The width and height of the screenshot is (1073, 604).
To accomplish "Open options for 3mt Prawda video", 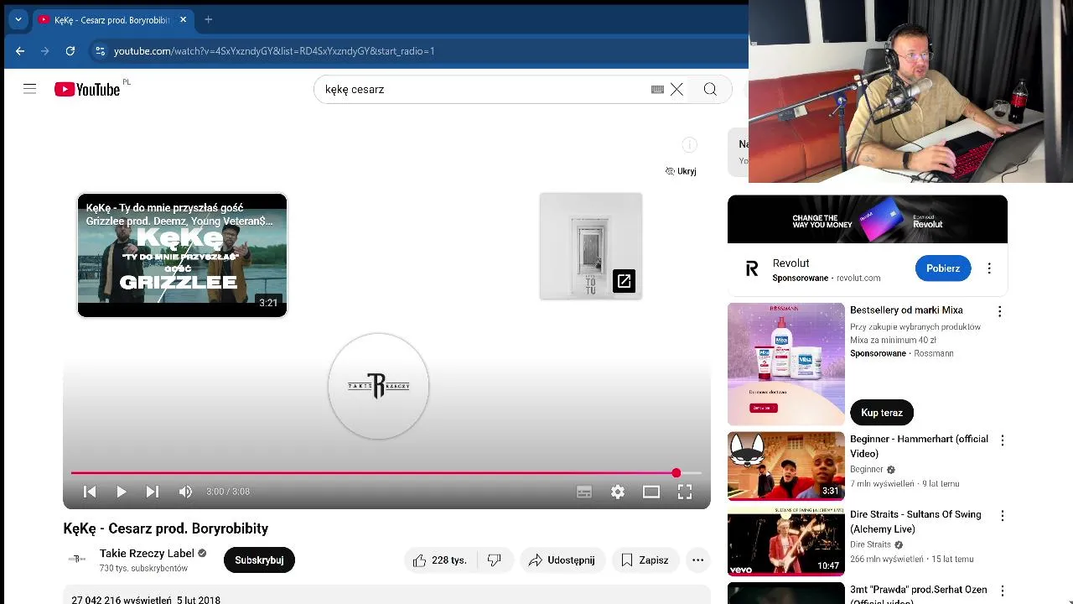I will point(1002,591).
